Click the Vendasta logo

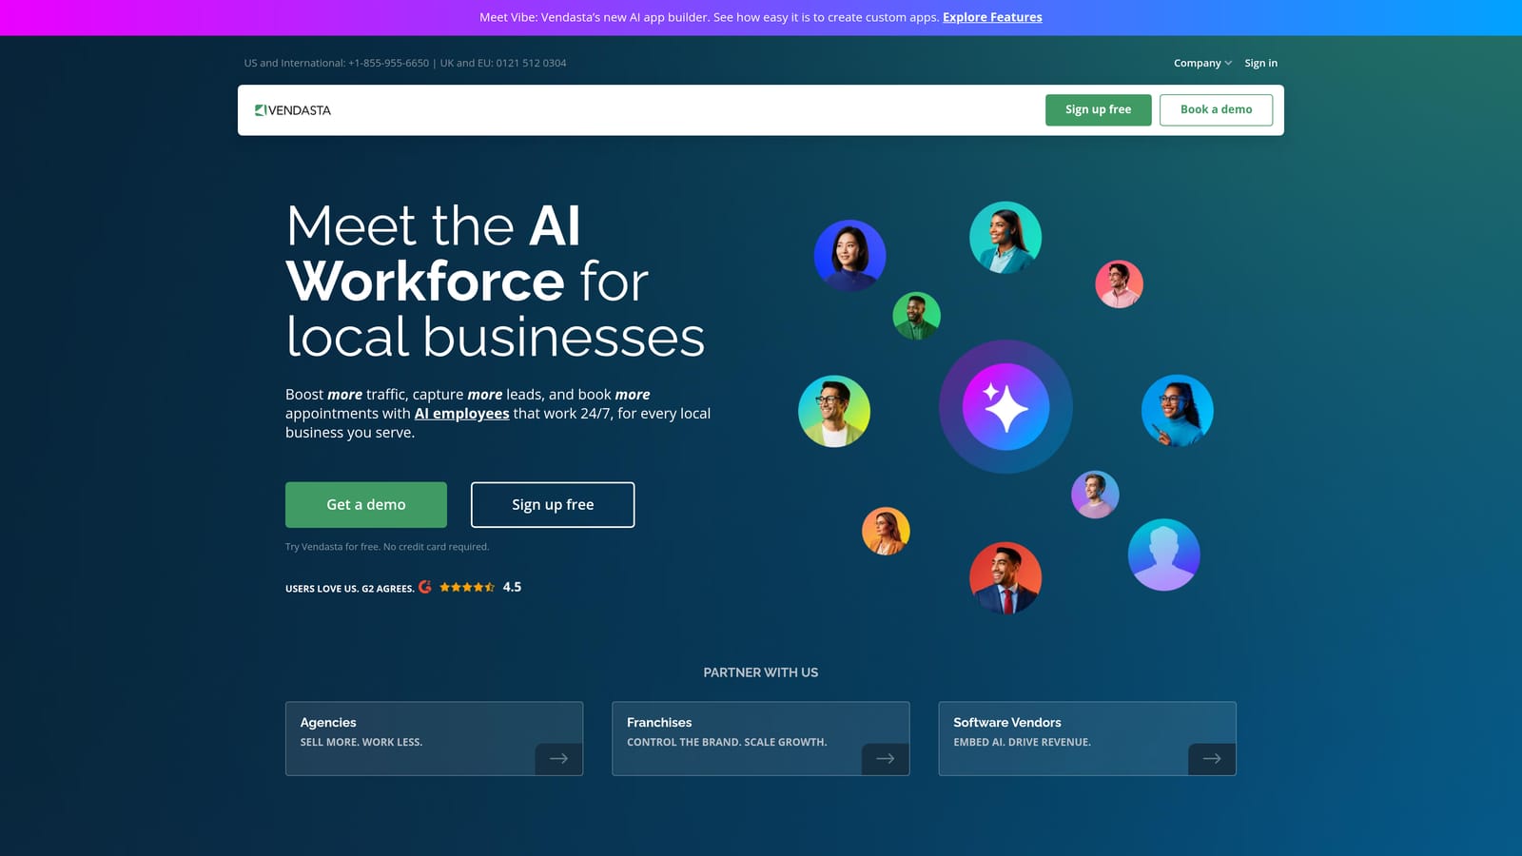pyautogui.click(x=293, y=110)
